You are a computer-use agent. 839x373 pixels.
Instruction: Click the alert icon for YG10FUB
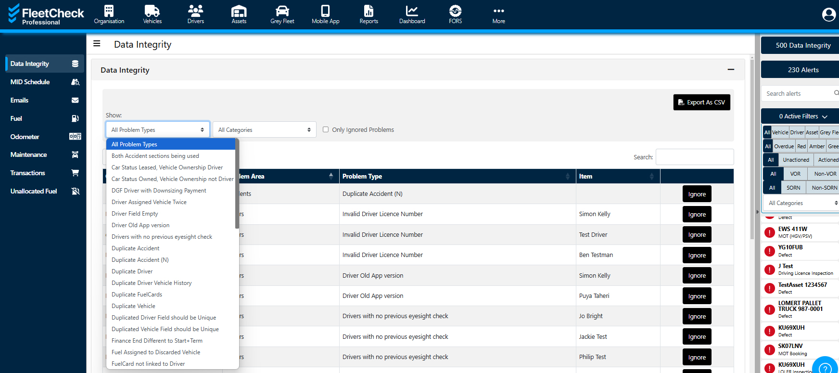(770, 251)
